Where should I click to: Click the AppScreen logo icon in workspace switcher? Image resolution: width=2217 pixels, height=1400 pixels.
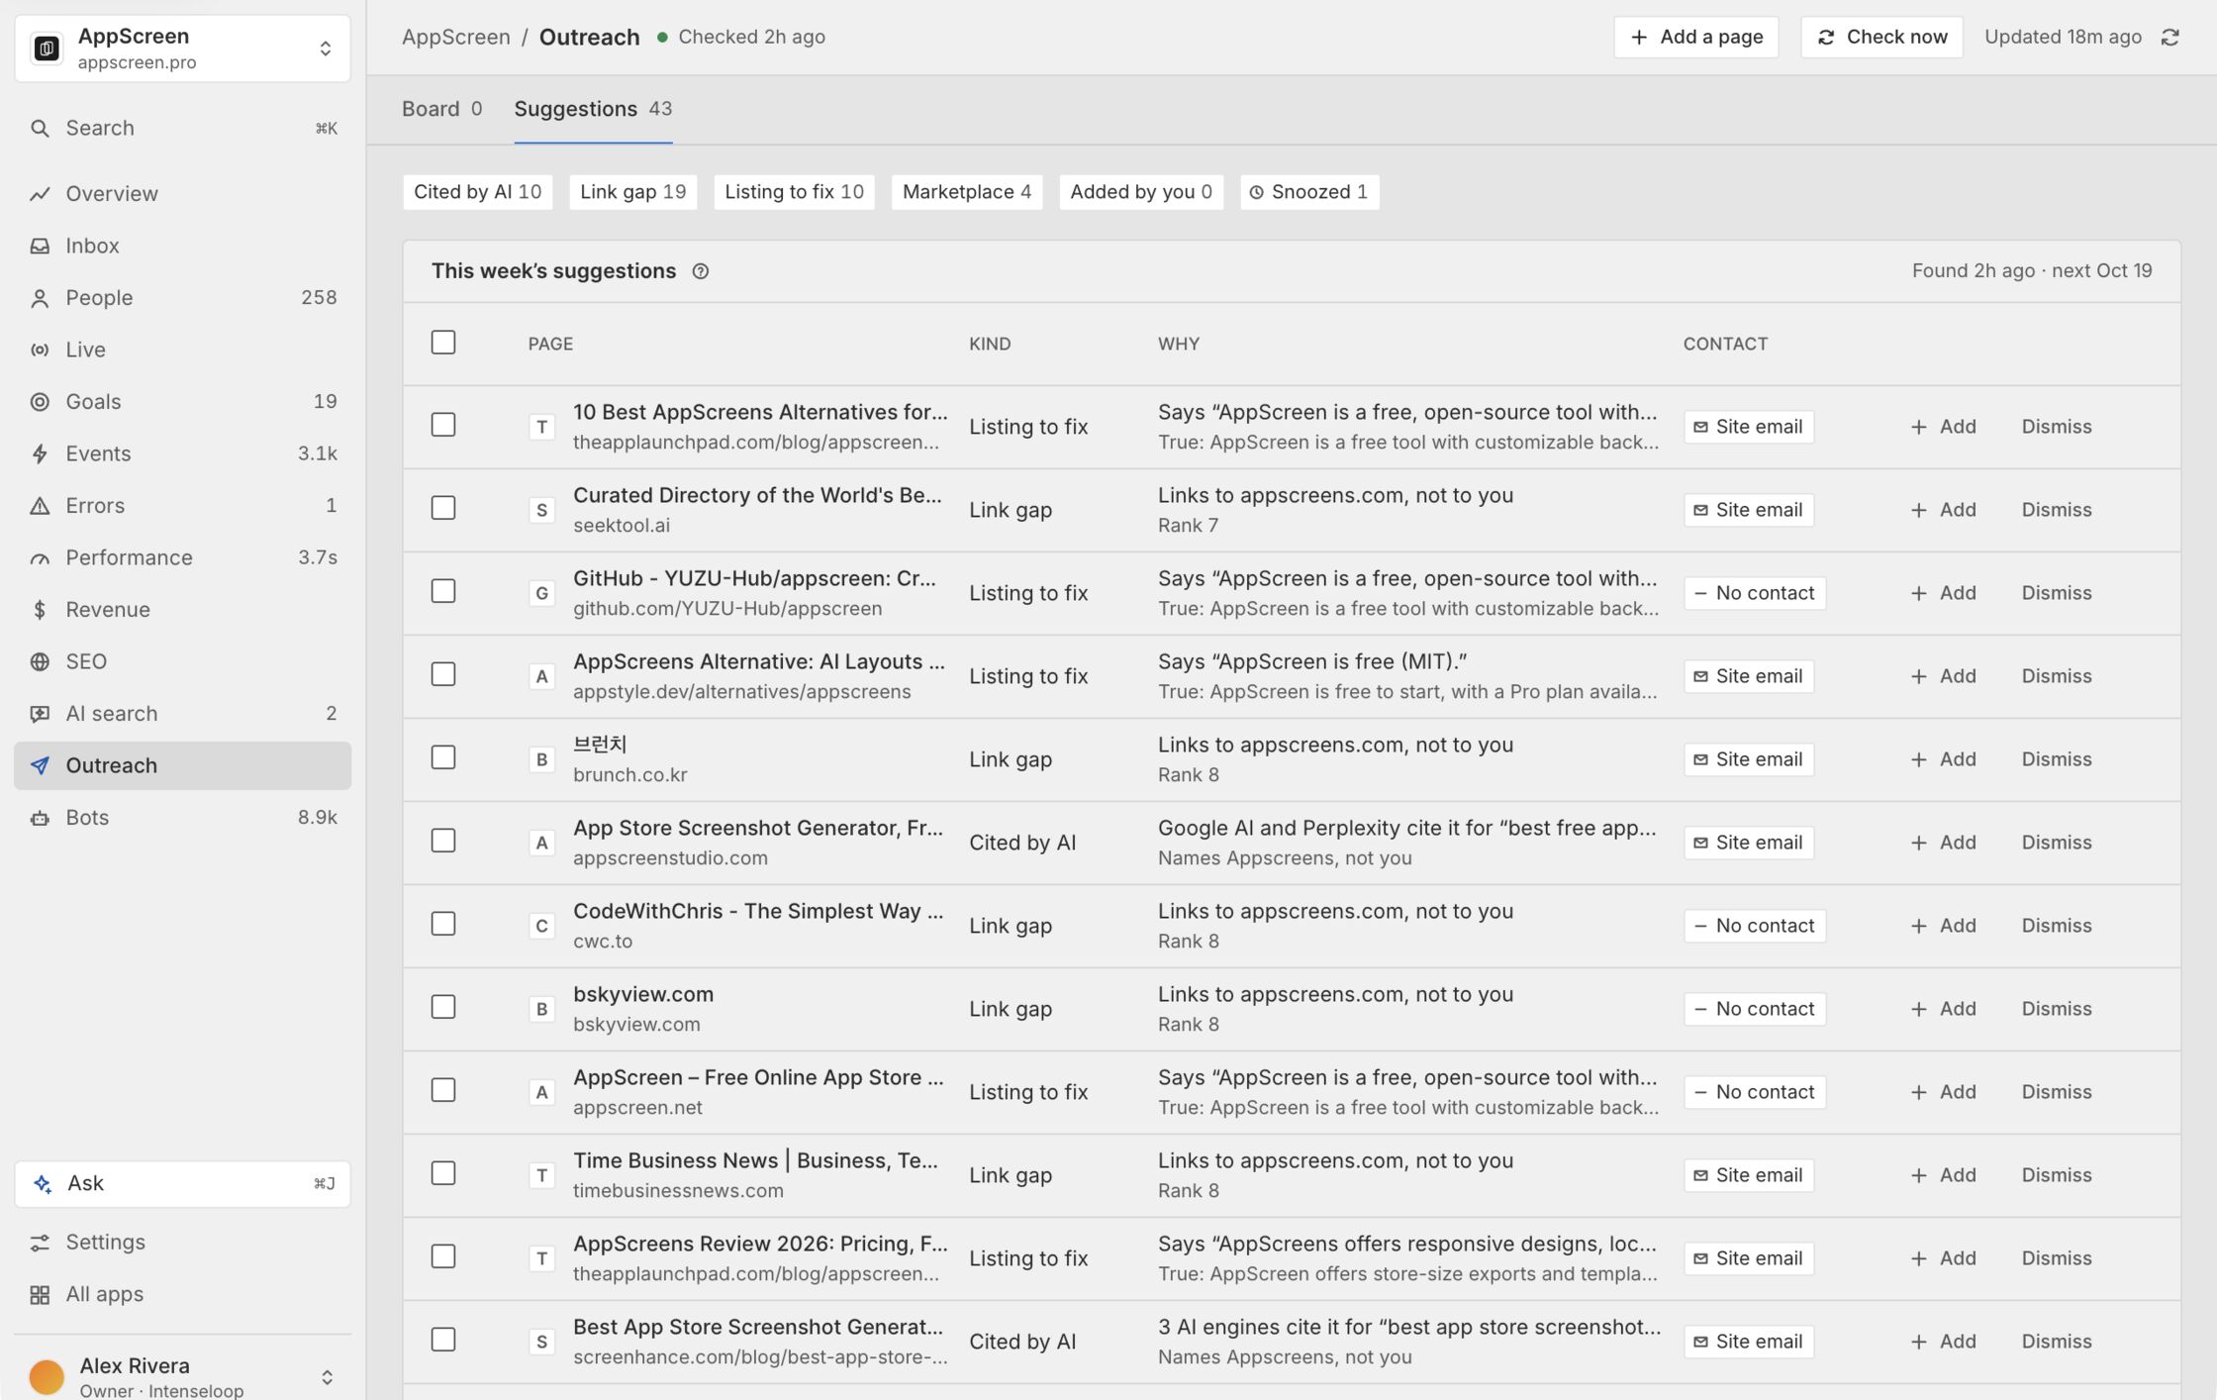pyautogui.click(x=47, y=49)
